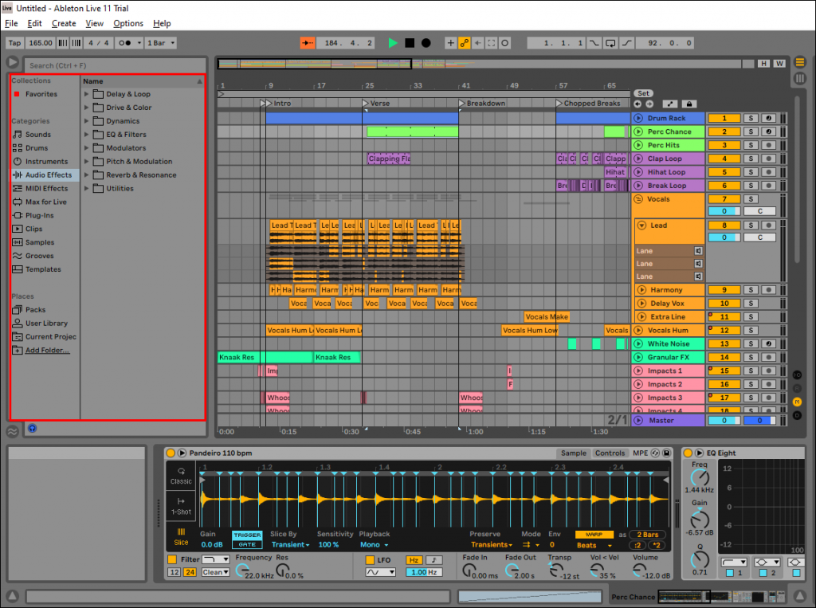Deactivate the Hihat Loop track number 5
Viewport: 816px width, 608px height.
click(724, 172)
